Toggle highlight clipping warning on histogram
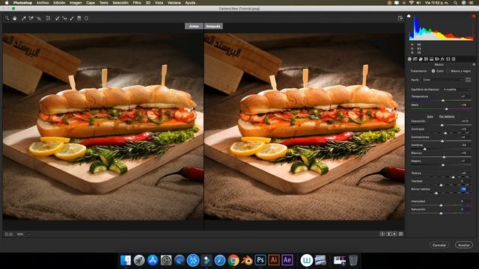Viewport: 479px width, 269px height. click(473, 16)
